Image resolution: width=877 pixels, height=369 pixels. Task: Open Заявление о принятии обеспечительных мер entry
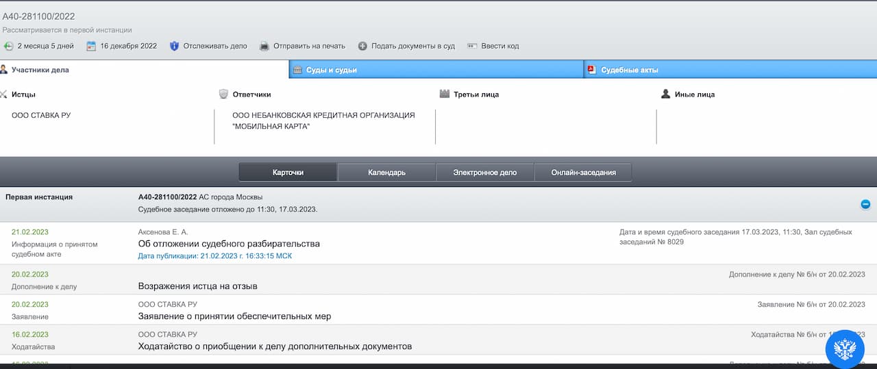(234, 316)
